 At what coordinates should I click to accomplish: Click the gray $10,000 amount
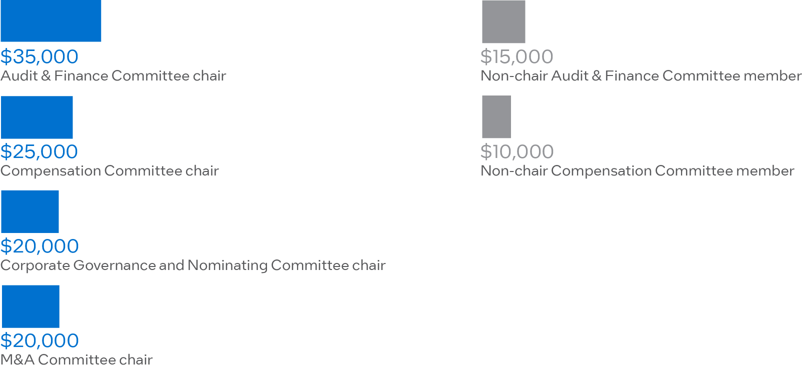coord(517,151)
